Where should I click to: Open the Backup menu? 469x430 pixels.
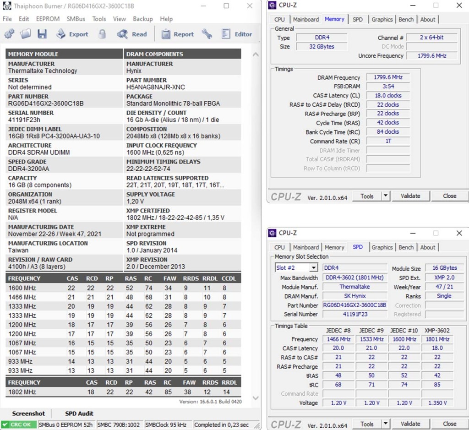click(x=143, y=19)
